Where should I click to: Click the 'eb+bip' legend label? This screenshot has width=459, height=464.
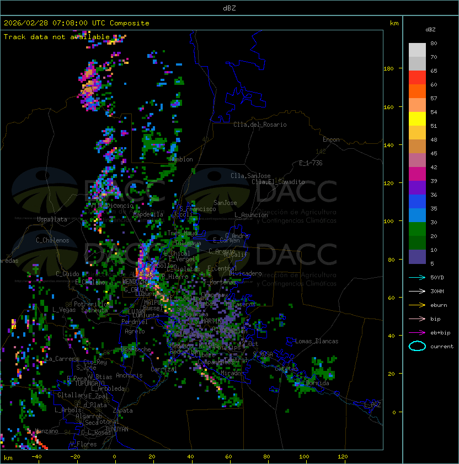[x=440, y=333]
